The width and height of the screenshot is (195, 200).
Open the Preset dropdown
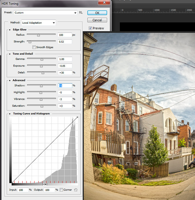coord(45,12)
